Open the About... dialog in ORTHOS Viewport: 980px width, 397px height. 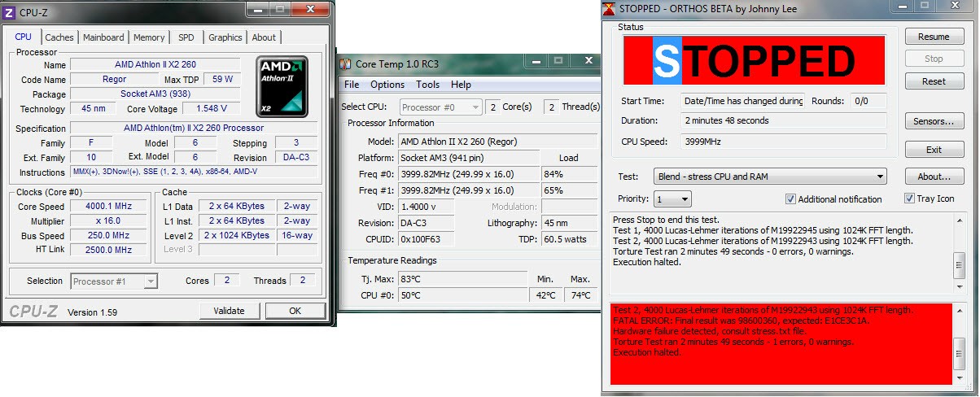click(x=934, y=177)
